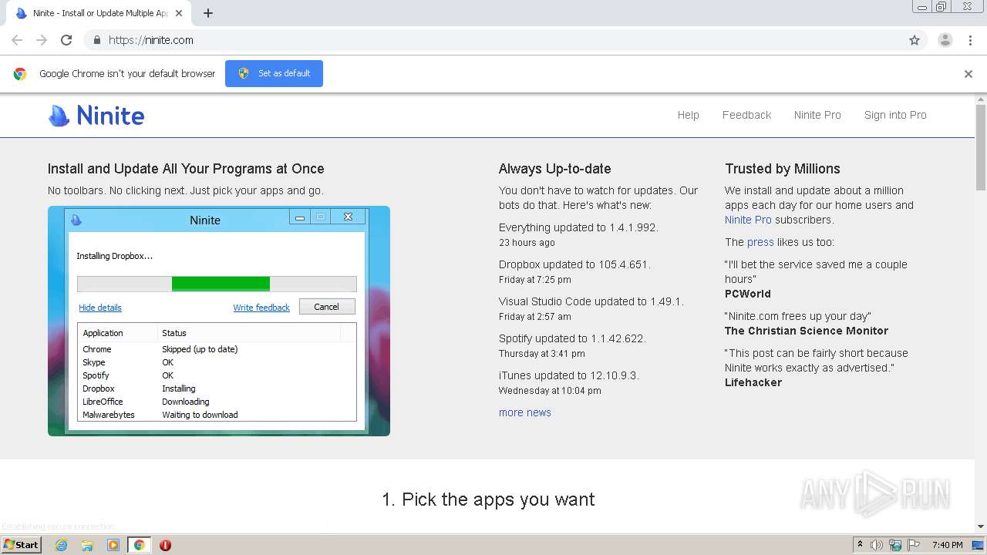987x555 pixels.
Task: Open the Help page
Action: [x=688, y=115]
